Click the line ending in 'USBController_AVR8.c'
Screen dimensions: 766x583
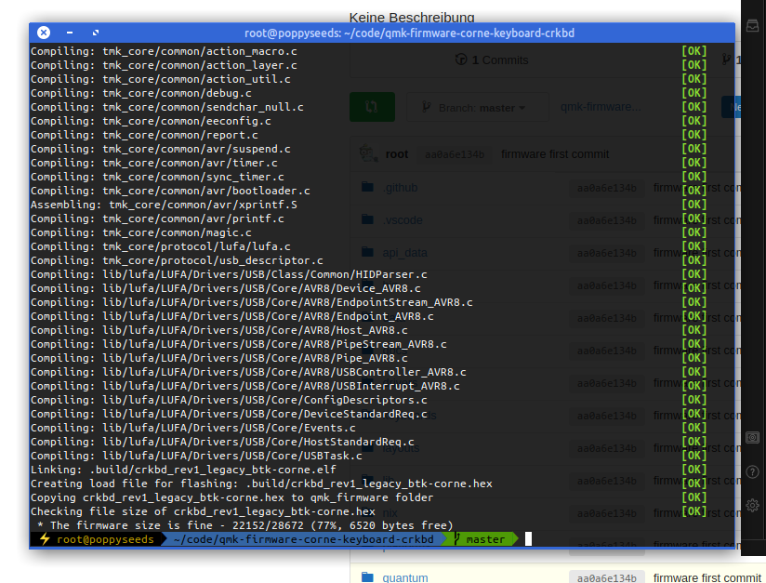[248, 372]
